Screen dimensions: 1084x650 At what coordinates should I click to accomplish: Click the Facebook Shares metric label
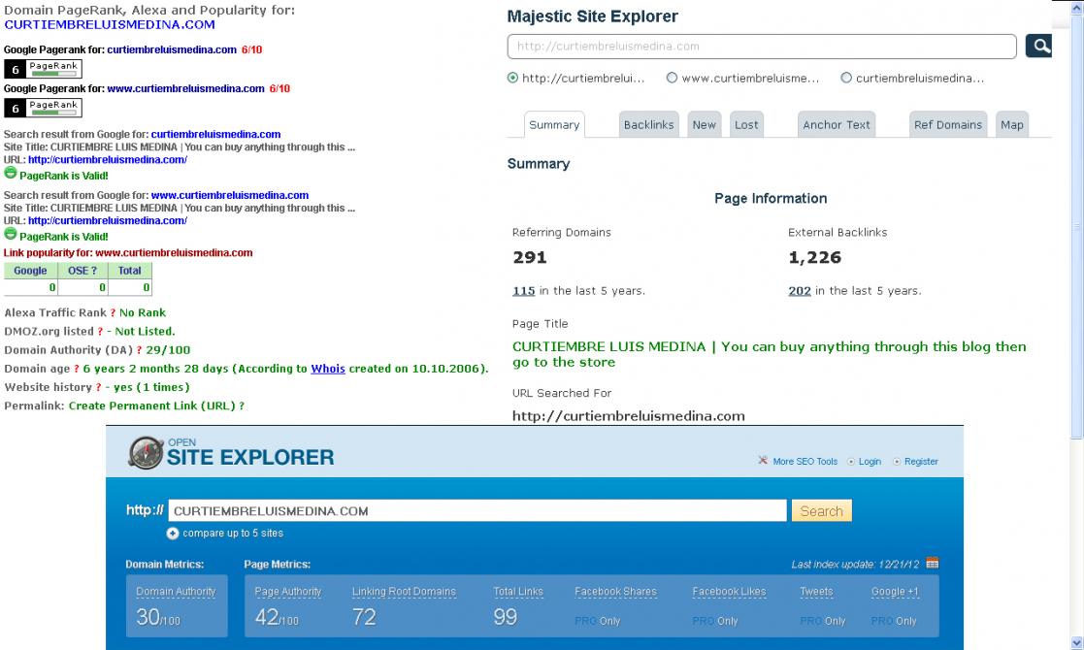[x=615, y=592]
